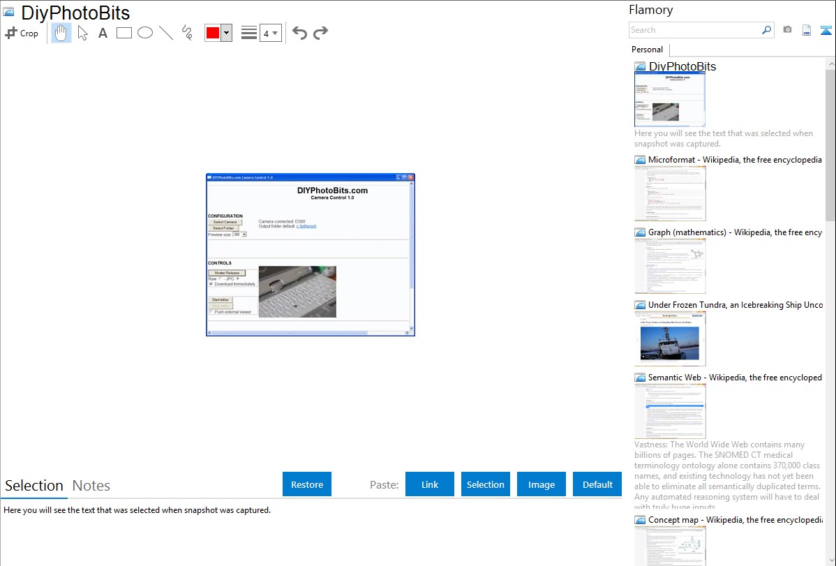
Task: Open the Graph (mathematics) snapshot thumbnail
Action: (670, 266)
